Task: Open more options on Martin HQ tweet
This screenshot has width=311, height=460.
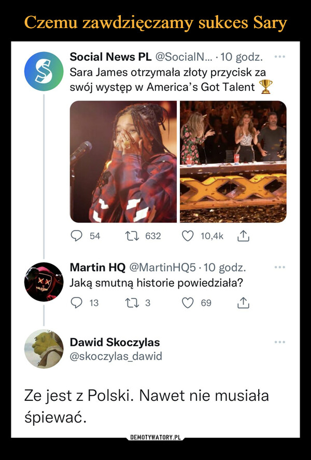Action: tap(280, 267)
